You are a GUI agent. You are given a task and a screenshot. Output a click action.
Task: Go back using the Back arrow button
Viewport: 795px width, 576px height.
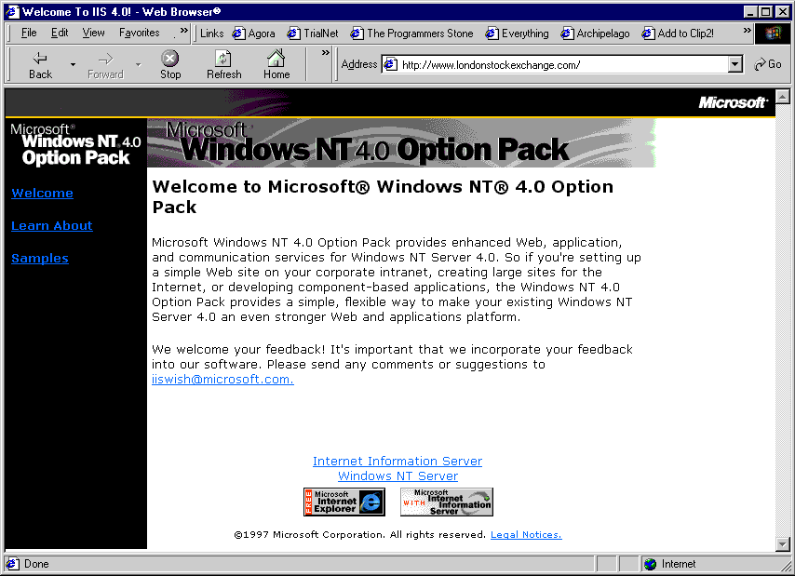[40, 65]
